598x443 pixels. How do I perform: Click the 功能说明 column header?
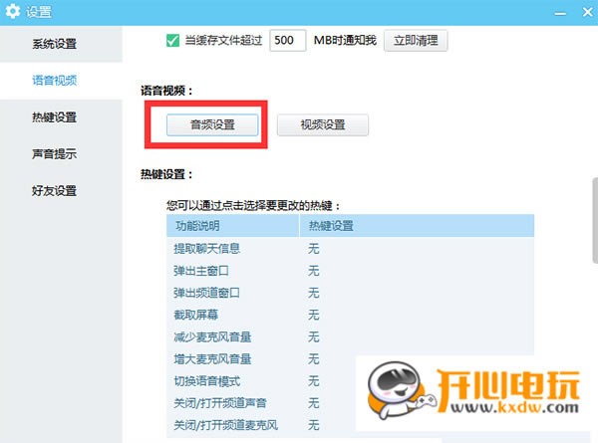click(232, 226)
